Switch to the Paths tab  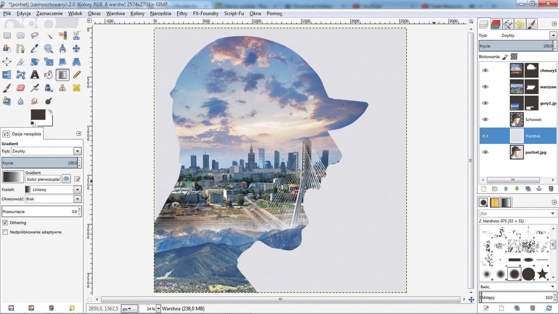click(507, 24)
